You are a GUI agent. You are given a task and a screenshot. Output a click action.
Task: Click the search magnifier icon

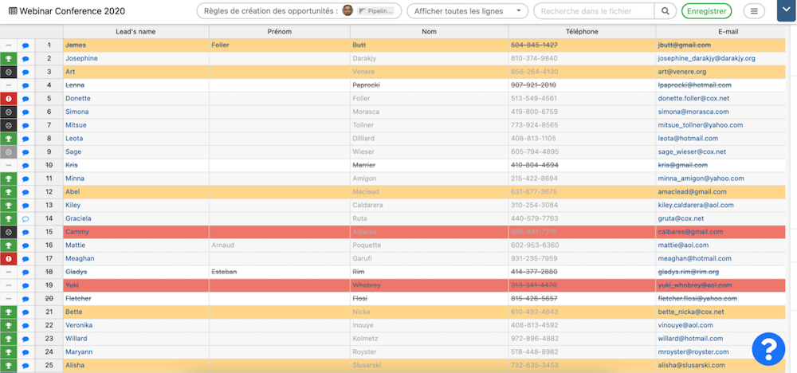click(x=665, y=10)
